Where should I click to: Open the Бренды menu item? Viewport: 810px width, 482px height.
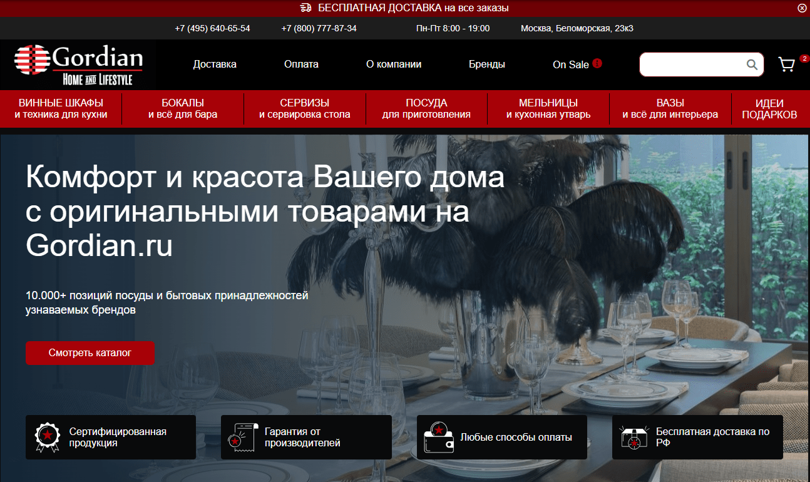coord(487,64)
